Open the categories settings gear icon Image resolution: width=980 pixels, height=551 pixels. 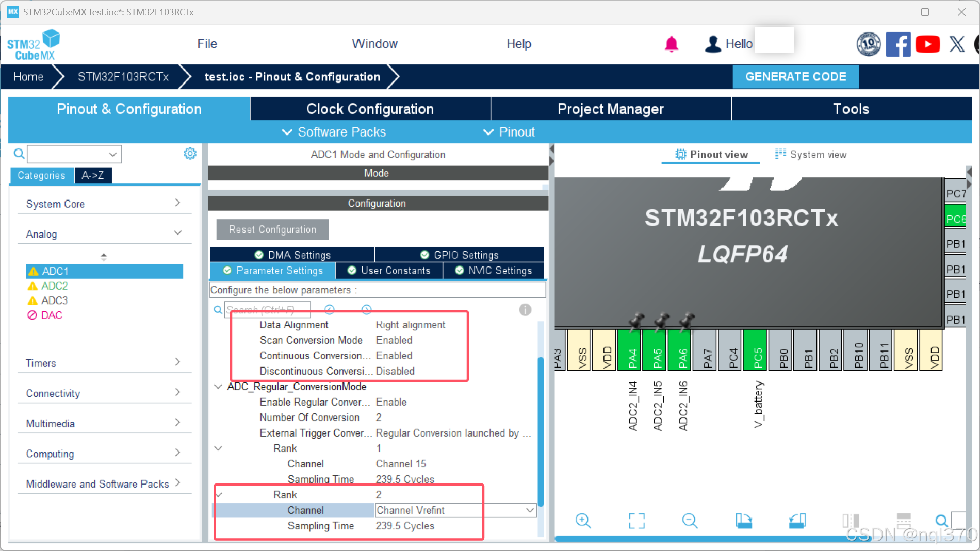coord(190,154)
